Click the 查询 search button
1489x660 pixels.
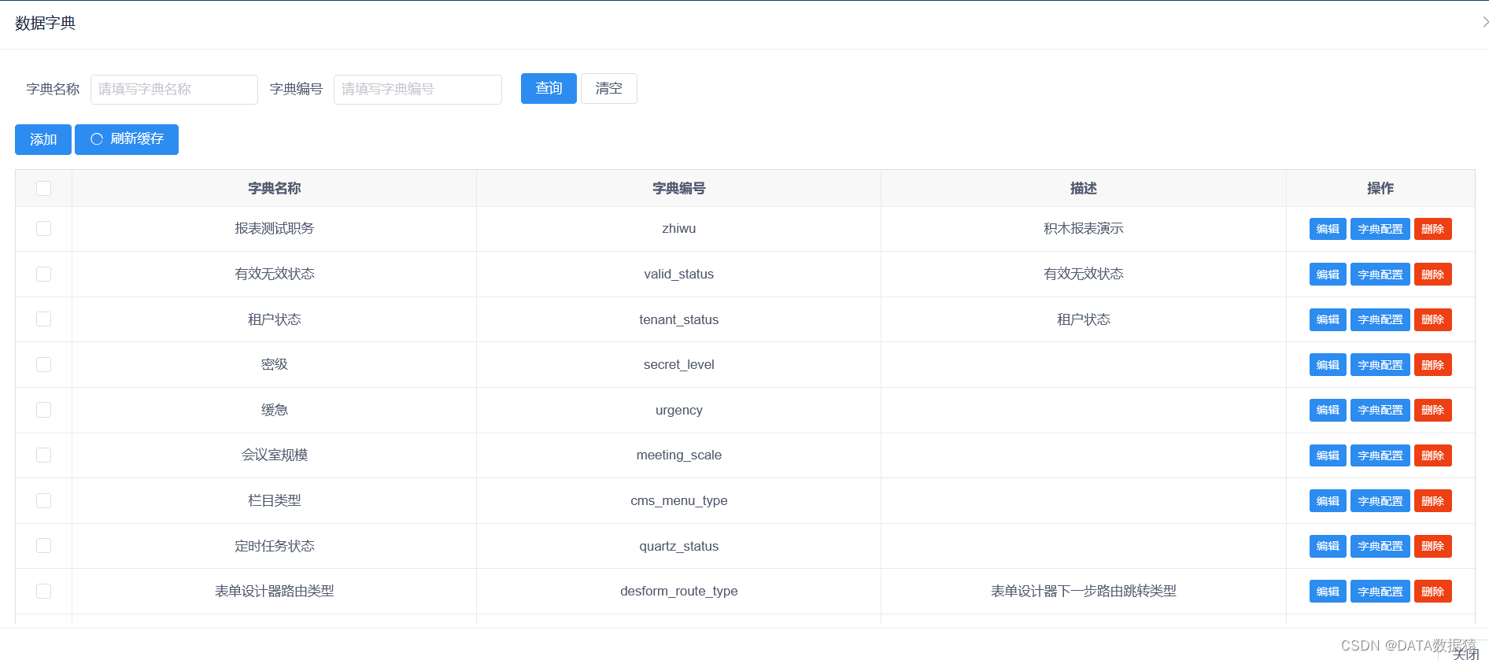click(x=549, y=88)
